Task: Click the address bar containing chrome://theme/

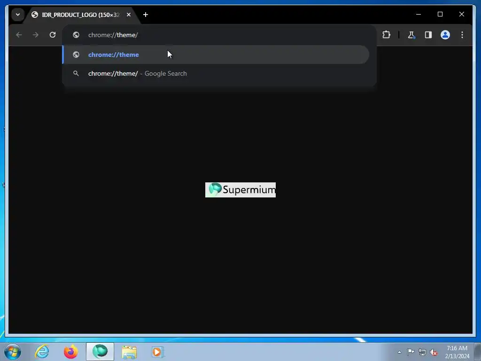Action: click(219, 35)
